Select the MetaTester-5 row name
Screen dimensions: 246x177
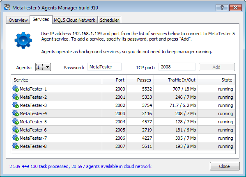point(33,122)
